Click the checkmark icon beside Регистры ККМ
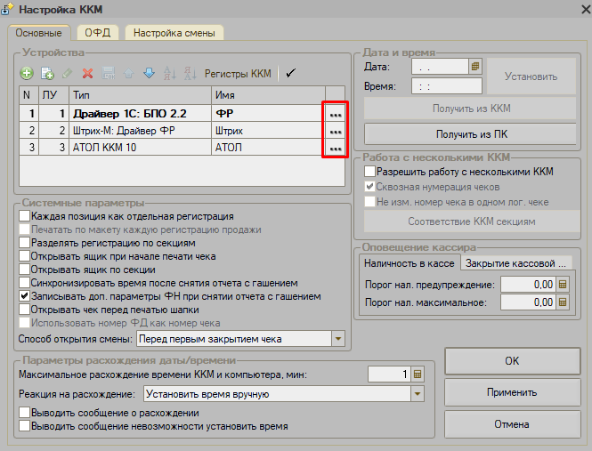The width and height of the screenshot is (592, 451). [290, 73]
